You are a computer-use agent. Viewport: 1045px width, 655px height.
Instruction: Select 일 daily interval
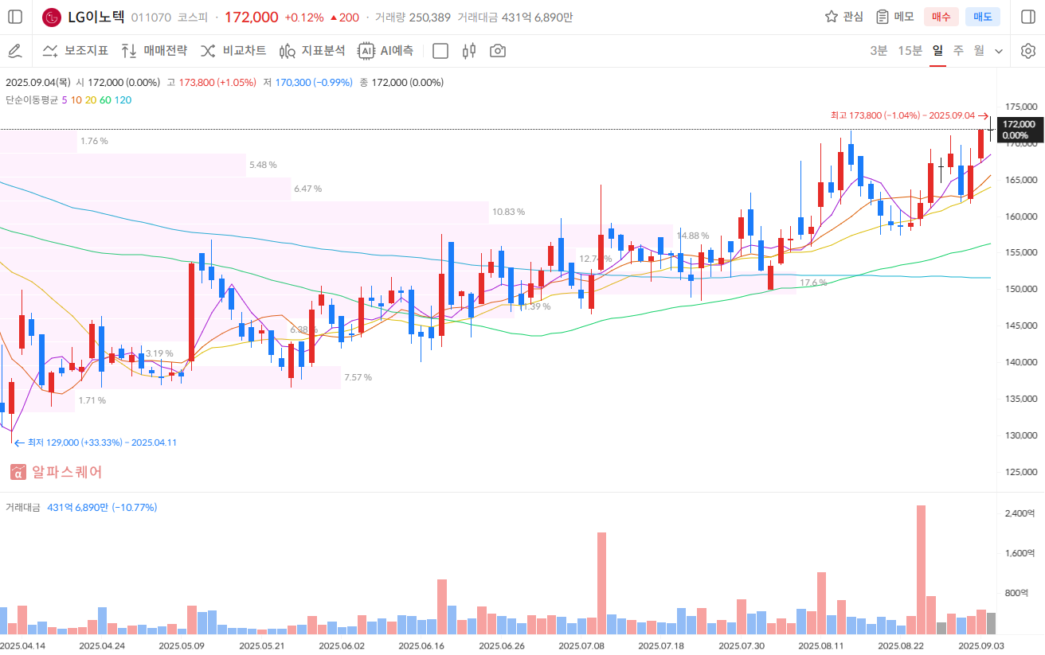[937, 50]
